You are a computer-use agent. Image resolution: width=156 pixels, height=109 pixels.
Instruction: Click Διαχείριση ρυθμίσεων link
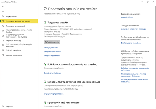52,73
